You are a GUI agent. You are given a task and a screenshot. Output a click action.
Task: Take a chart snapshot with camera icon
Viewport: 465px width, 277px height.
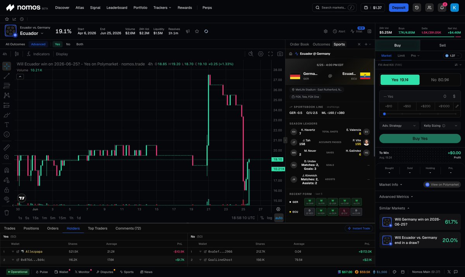coord(280,54)
